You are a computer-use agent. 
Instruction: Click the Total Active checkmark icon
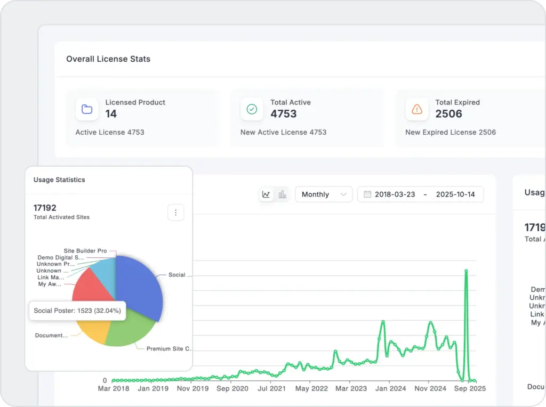(x=252, y=109)
